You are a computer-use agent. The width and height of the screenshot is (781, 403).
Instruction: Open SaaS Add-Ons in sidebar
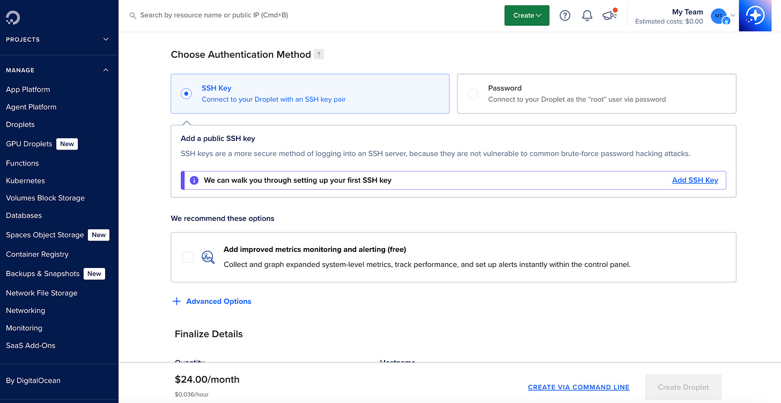click(x=31, y=345)
